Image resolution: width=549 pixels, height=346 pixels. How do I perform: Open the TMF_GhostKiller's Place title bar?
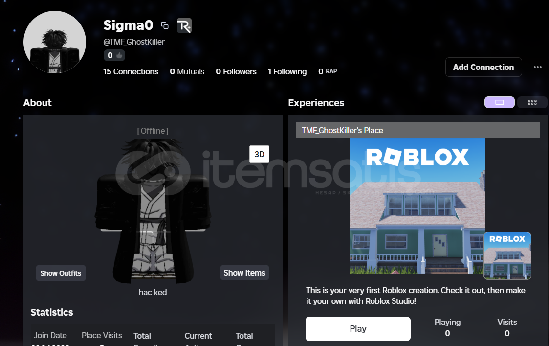417,130
